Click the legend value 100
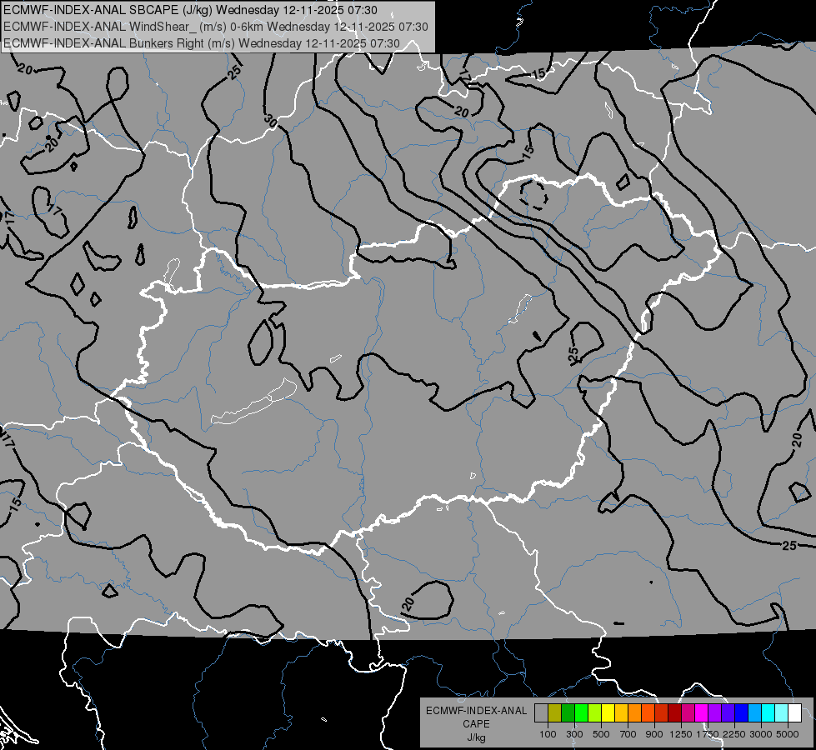 548,734
